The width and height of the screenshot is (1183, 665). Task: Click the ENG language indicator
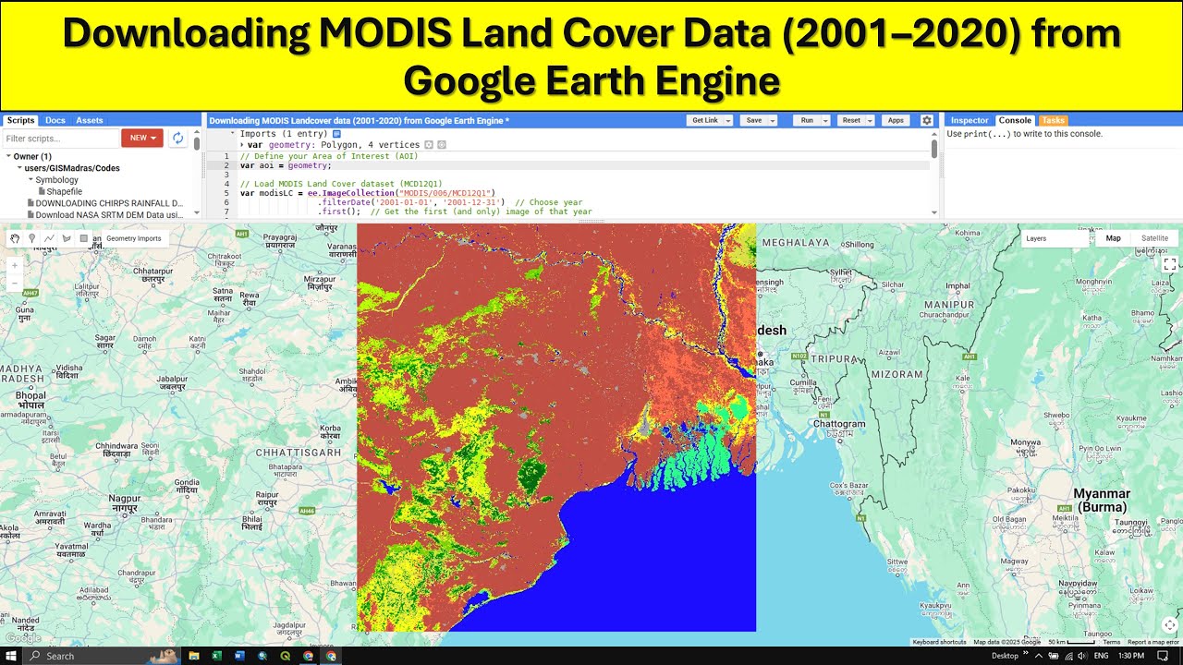click(x=1101, y=656)
